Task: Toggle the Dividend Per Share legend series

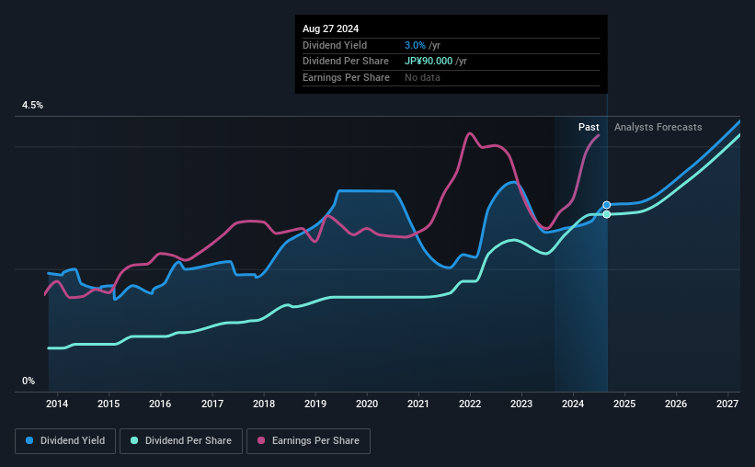Action: 181,441
